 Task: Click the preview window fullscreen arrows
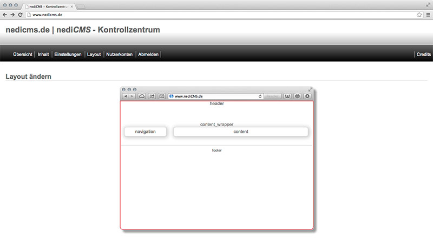click(x=310, y=90)
